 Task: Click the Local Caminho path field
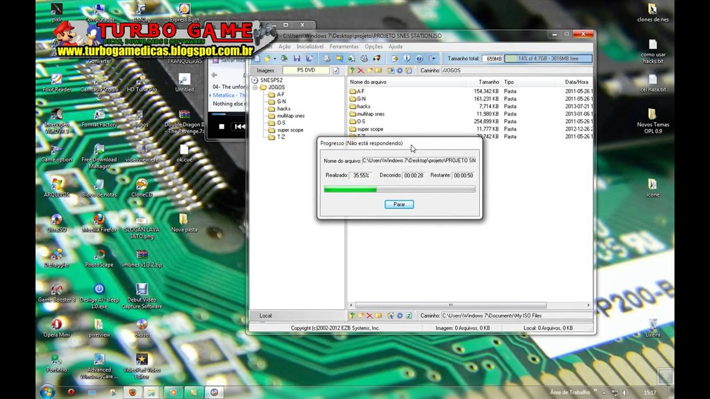pyautogui.click(x=516, y=315)
